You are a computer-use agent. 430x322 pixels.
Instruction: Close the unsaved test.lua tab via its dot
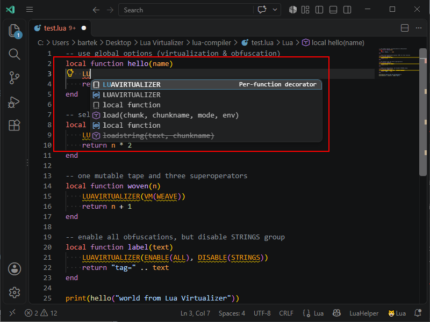click(x=84, y=28)
